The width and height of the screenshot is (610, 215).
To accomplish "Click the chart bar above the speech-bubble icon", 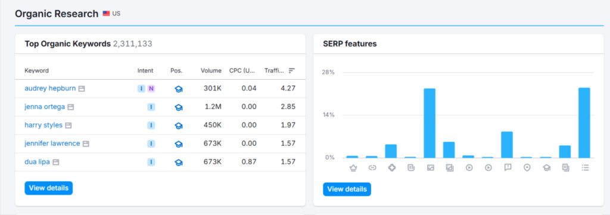I will (x=507, y=145).
